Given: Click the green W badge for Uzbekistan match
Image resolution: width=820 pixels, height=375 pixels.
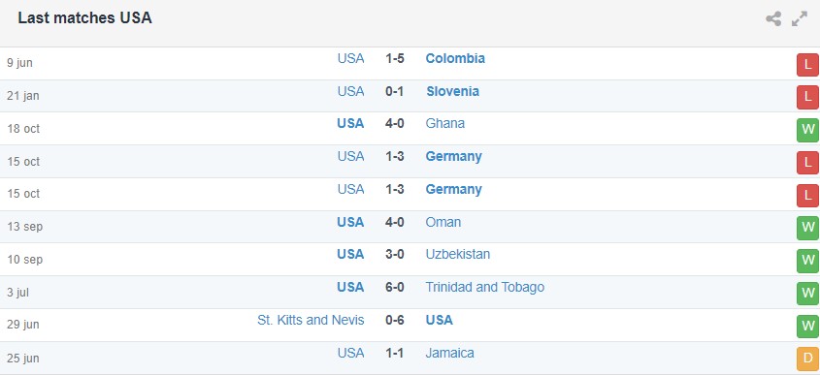Looking at the screenshot, I should click(808, 261).
